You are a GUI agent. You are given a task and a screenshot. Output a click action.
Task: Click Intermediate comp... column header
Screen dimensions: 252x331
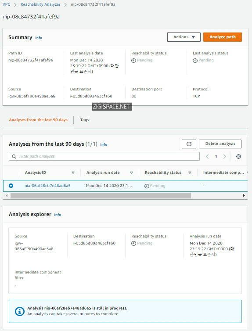click(223, 173)
